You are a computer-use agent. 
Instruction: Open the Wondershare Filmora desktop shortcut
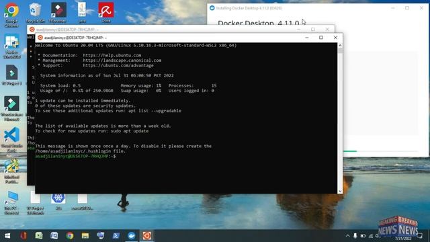(11, 108)
